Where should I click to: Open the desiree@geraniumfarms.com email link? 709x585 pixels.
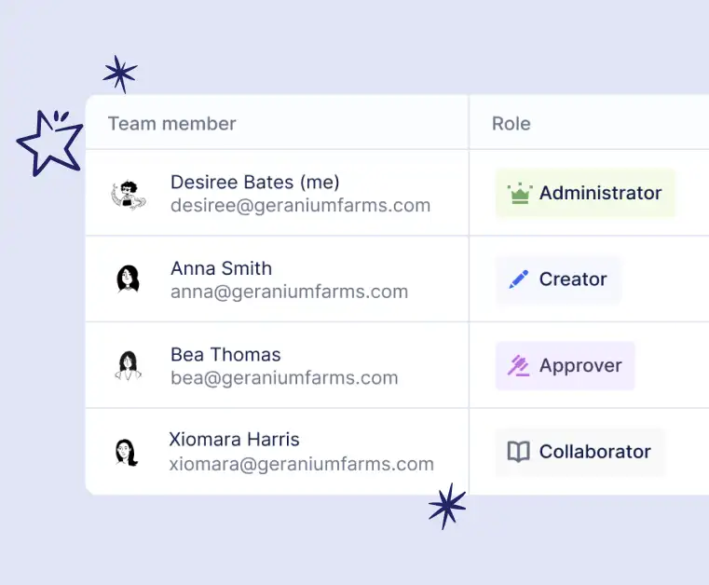tap(300, 206)
